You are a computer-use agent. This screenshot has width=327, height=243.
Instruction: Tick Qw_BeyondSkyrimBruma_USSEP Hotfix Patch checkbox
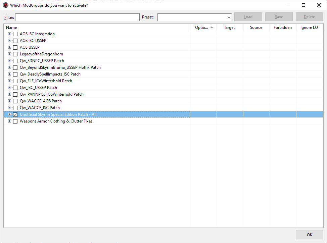tap(15, 67)
